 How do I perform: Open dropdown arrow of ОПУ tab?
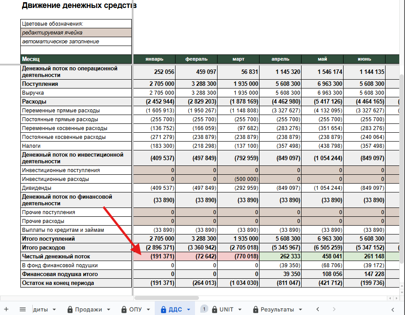148,310
